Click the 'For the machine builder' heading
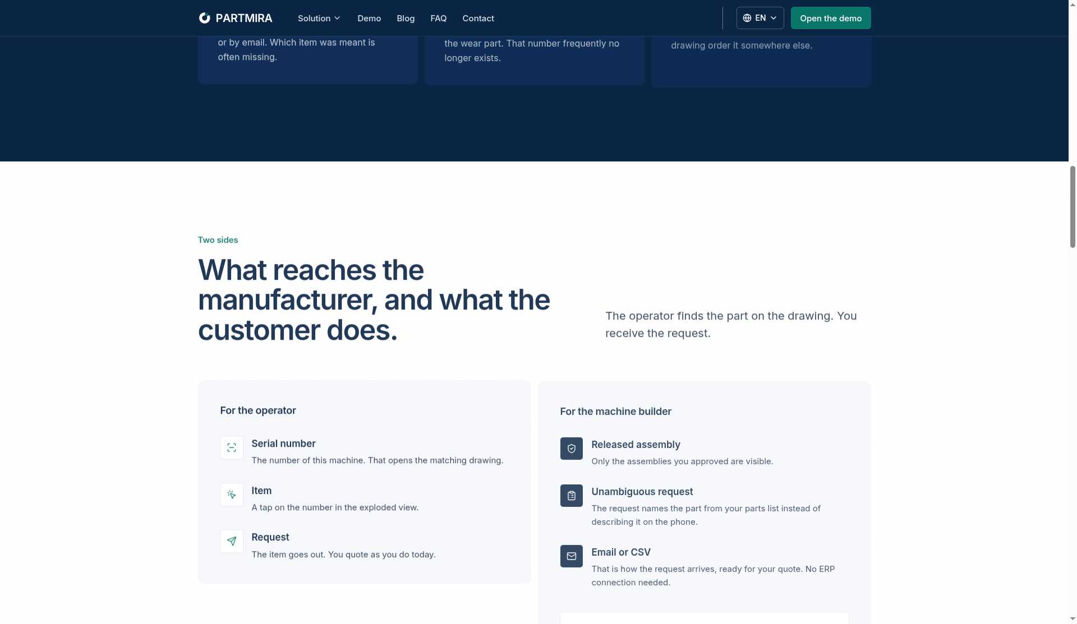This screenshot has width=1077, height=624. point(615,412)
